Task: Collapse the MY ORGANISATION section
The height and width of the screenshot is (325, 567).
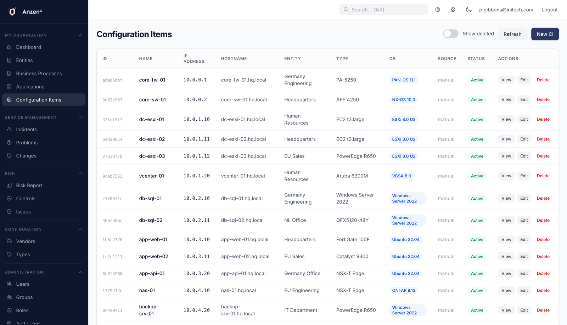Action: [x=80, y=35]
